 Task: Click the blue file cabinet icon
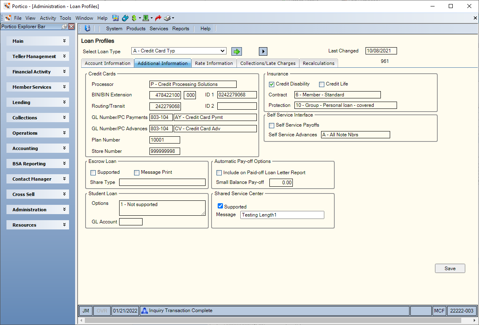87,28
